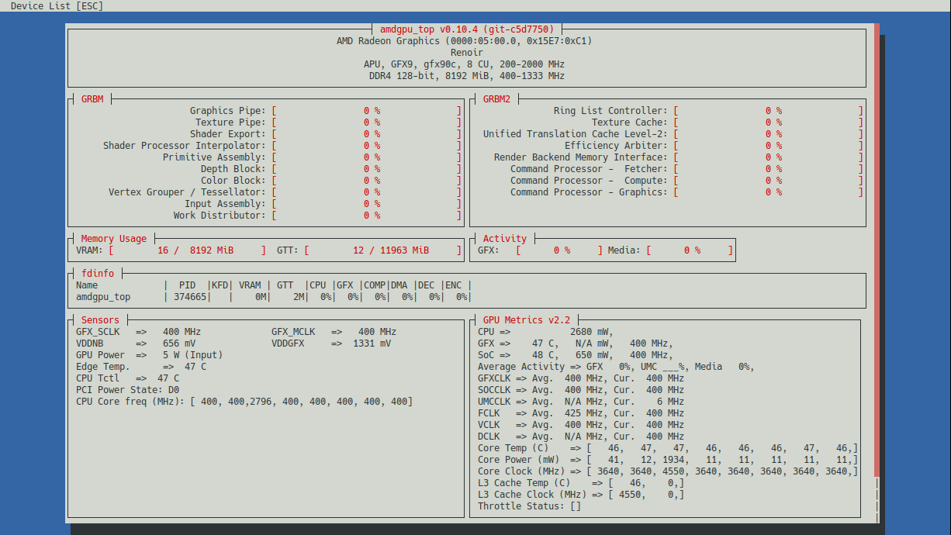Viewport: 951px width, 535px height.
Task: Sort fdinfo by the DMA column header
Action: (399, 285)
